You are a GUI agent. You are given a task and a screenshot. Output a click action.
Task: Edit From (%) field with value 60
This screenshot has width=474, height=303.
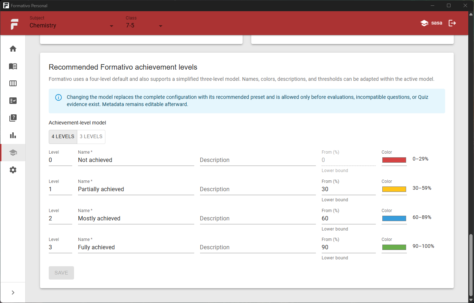coord(349,219)
